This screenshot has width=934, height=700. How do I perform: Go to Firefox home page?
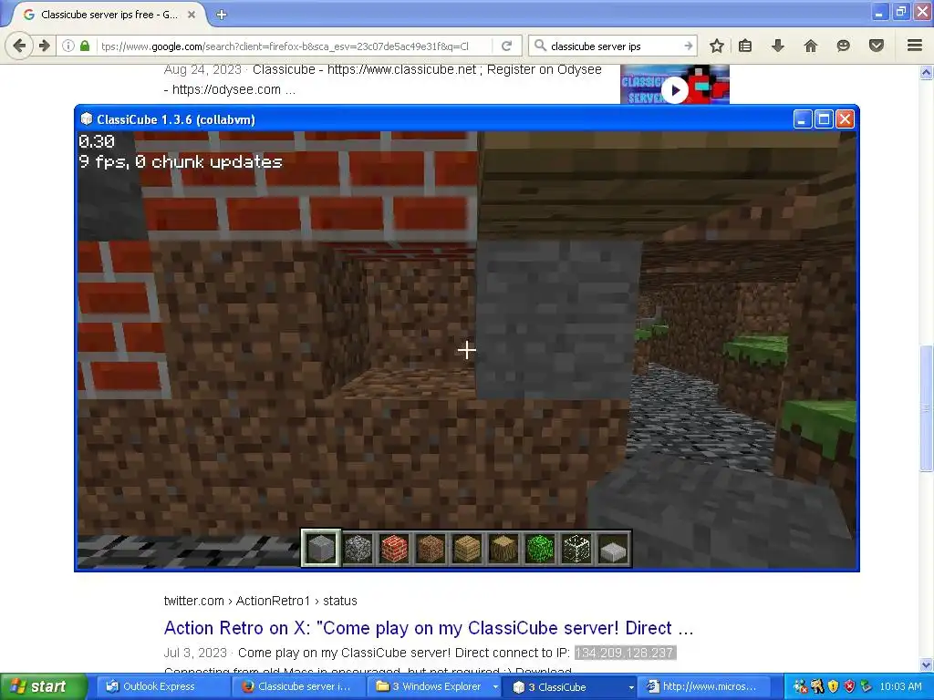[x=811, y=46]
